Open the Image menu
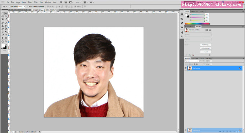Viewport: 245px width, 133px height. click(18, 3)
